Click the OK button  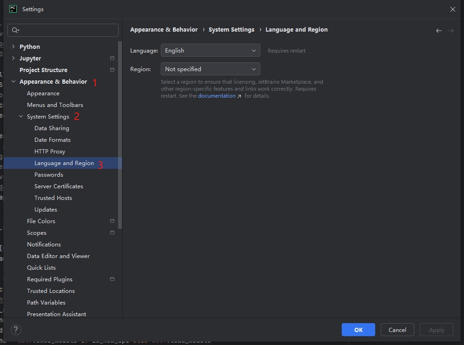(358, 330)
